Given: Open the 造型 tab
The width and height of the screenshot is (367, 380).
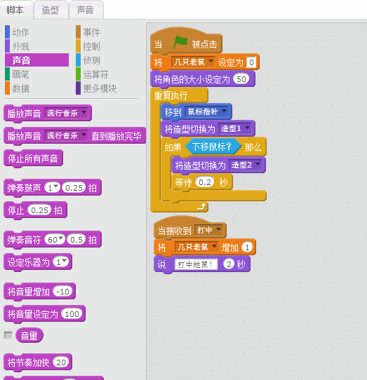Looking at the screenshot, I should pyautogui.click(x=51, y=11).
